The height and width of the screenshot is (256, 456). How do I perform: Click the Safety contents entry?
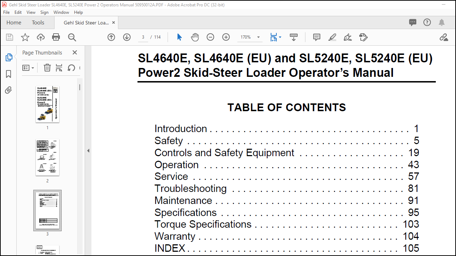tap(287, 141)
